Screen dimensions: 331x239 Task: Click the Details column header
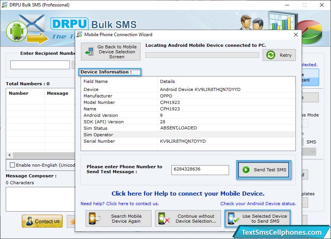(226, 81)
